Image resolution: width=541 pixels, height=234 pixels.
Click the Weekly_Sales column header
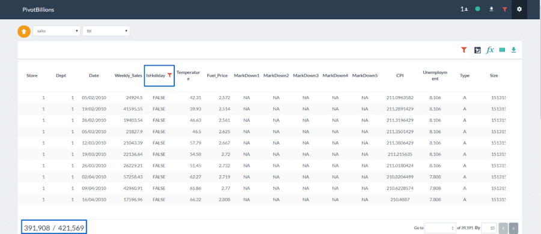[129, 76]
